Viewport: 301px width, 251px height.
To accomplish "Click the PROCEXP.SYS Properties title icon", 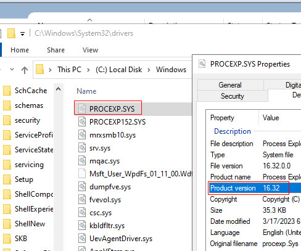I will tap(202, 64).
